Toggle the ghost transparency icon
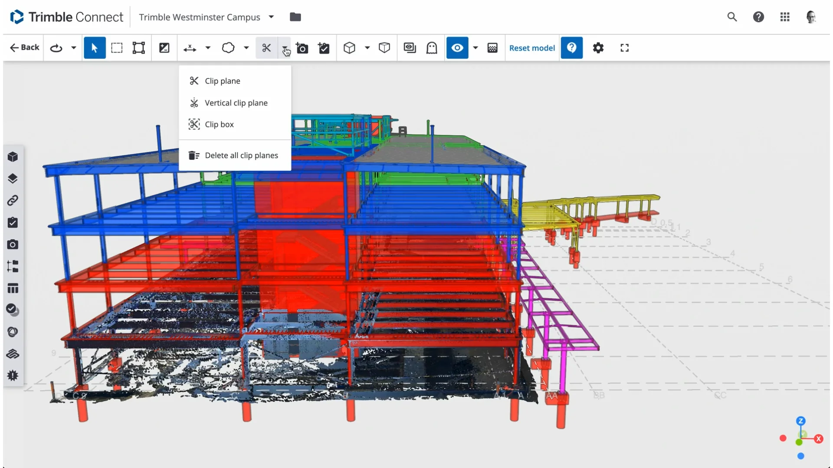This screenshot has height=468, width=833. click(x=431, y=48)
